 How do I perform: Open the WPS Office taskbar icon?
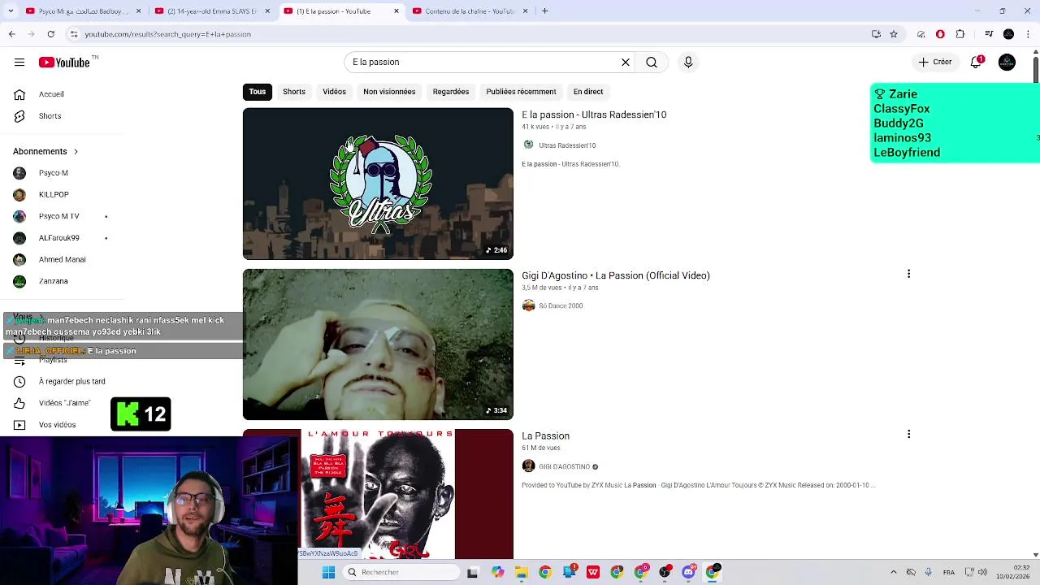click(593, 573)
